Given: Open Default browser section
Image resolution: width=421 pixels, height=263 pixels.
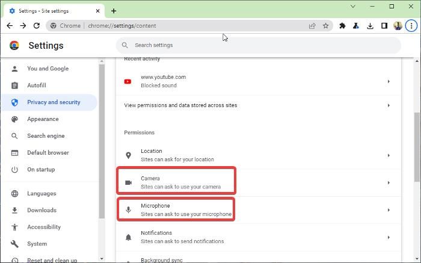Looking at the screenshot, I should (x=49, y=153).
